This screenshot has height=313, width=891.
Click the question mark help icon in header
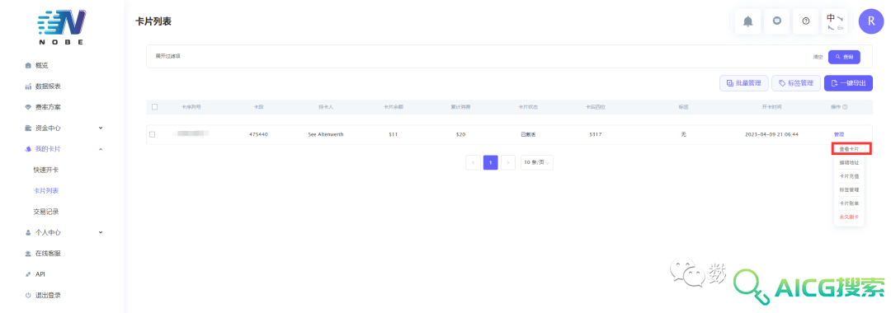pos(806,21)
